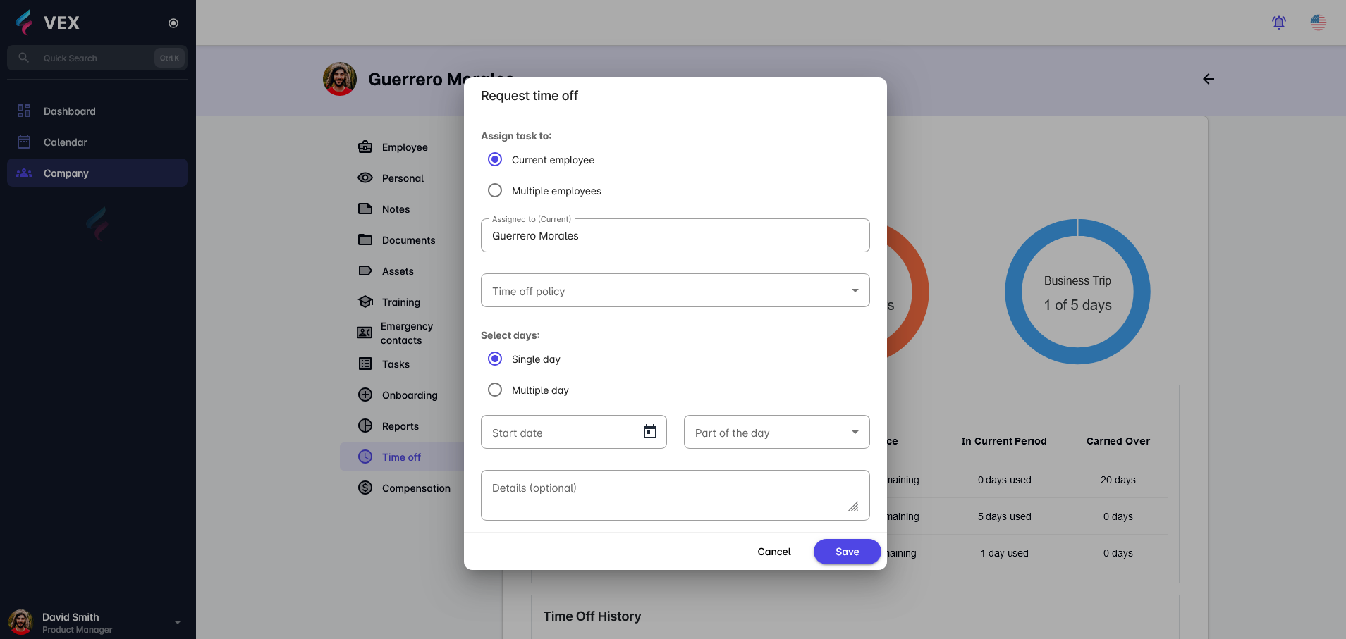1346x639 pixels.
Task: Expand the Part of the day dropdown
Action: pos(776,433)
